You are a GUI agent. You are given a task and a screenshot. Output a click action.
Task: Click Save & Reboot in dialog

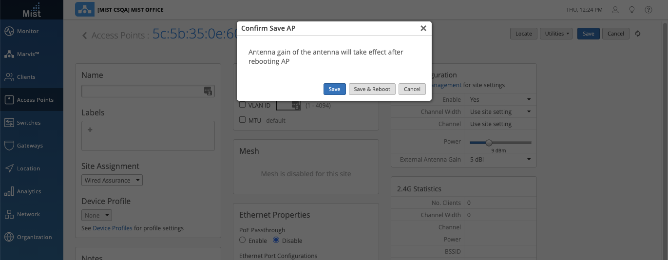[372, 89]
